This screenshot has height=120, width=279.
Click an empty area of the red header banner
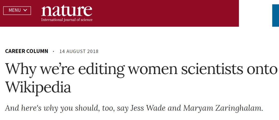tap(160, 13)
